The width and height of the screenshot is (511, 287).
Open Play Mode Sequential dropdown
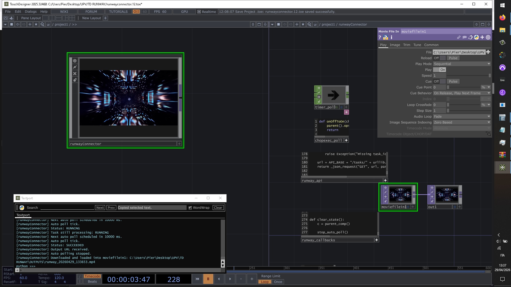click(462, 64)
